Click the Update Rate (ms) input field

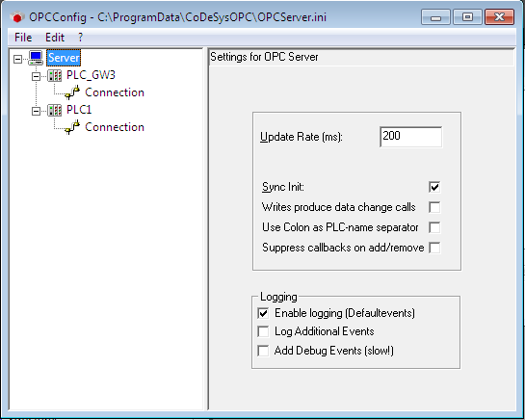click(410, 137)
